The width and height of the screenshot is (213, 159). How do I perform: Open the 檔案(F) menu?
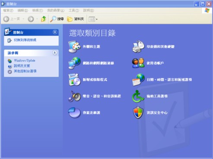point(8,10)
